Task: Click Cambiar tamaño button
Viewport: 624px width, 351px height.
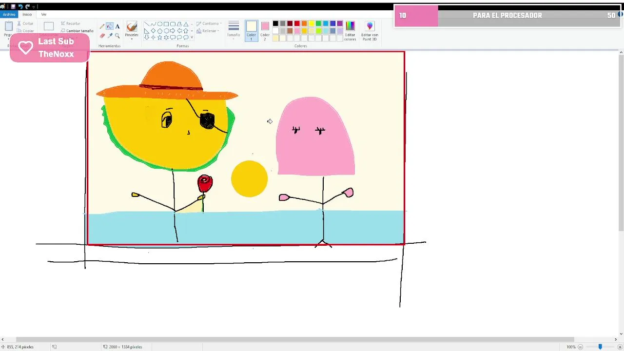Action: point(77,31)
